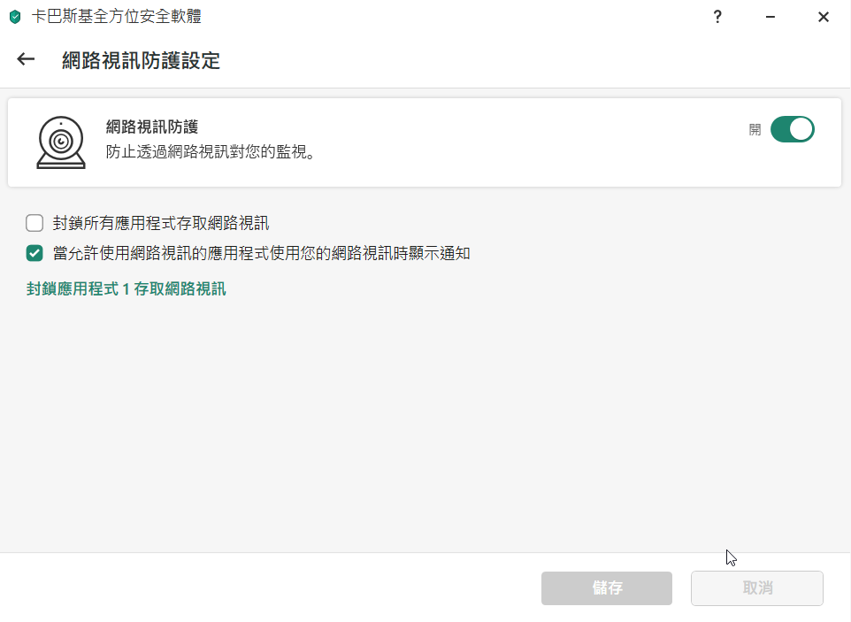This screenshot has width=851, height=622.
Task: Turn off the 網路視訊防護 toggle switch
Action: pyautogui.click(x=792, y=129)
